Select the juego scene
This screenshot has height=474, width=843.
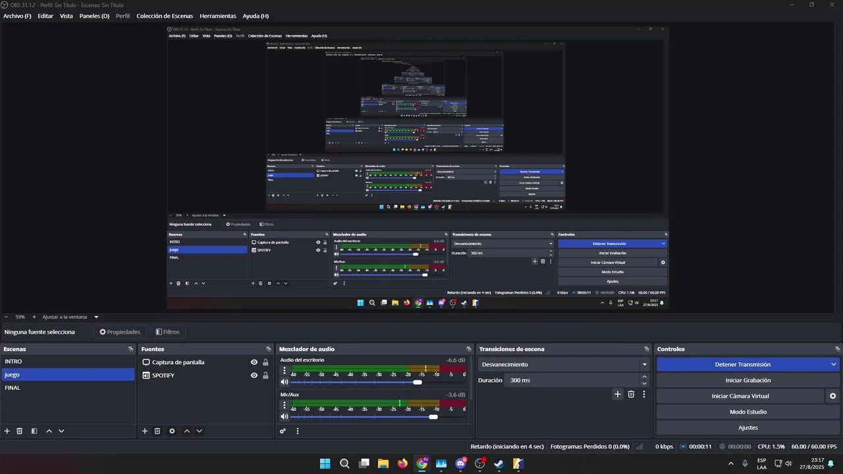click(68, 375)
